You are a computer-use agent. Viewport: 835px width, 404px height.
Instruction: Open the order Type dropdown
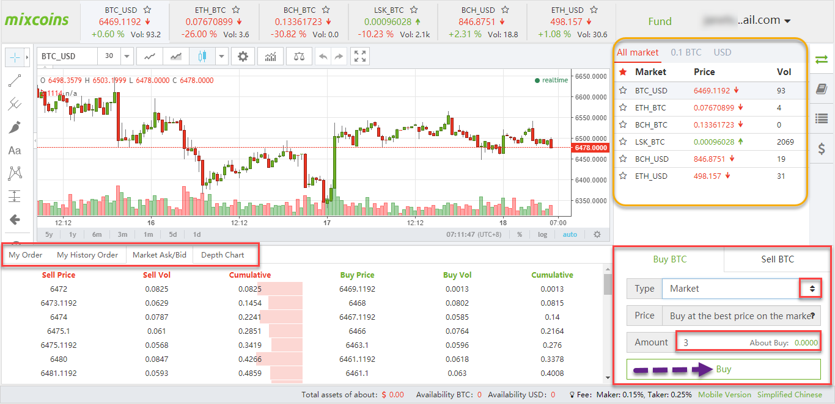741,289
